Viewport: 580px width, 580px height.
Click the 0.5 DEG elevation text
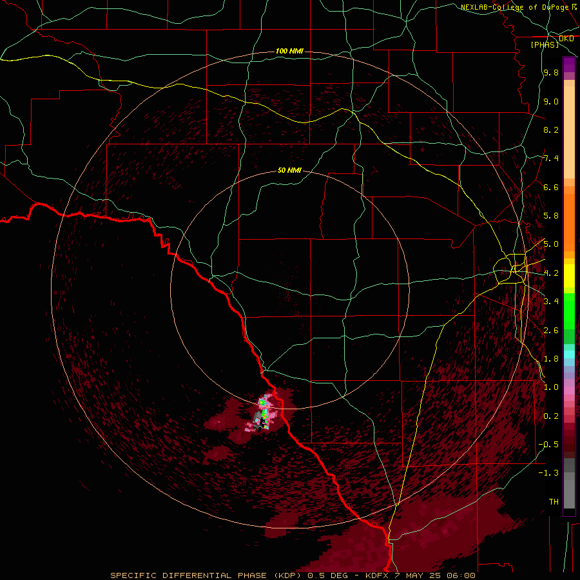(328, 575)
